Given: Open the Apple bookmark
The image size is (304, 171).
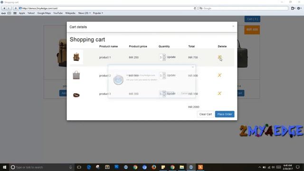Looking at the screenshot, I should click(22, 13).
